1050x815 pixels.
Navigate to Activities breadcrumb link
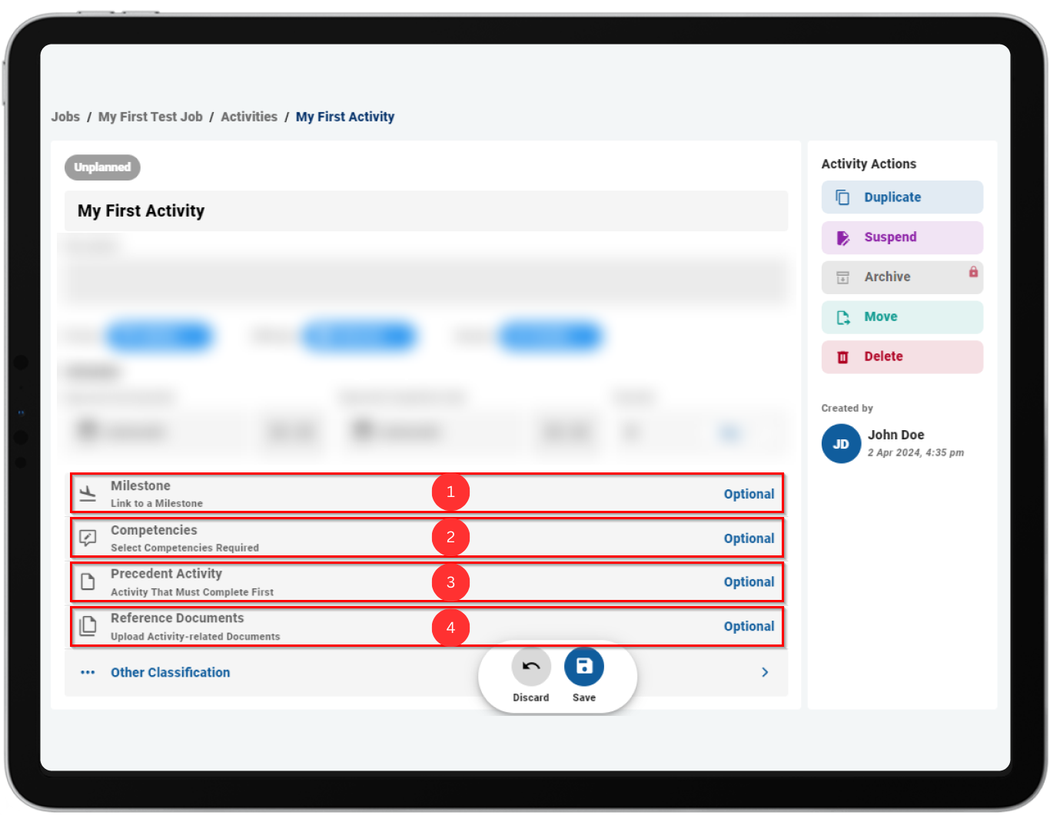pyautogui.click(x=249, y=117)
